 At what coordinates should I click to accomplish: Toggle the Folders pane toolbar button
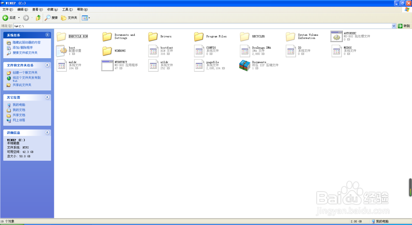(x=69, y=18)
